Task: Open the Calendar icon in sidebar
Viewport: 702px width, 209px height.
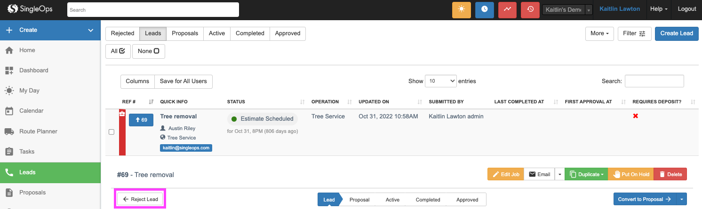Action: [x=9, y=111]
